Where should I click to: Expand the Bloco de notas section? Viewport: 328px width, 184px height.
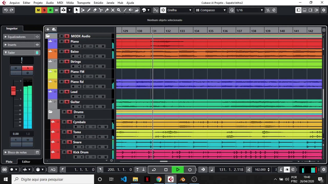pos(6,152)
